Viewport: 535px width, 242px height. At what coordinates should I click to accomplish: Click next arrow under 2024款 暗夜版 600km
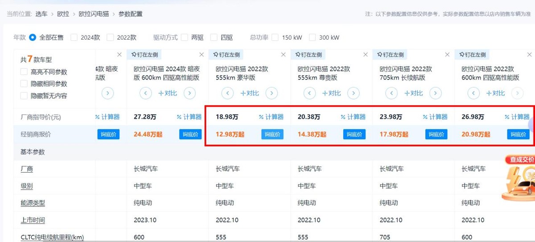point(189,93)
